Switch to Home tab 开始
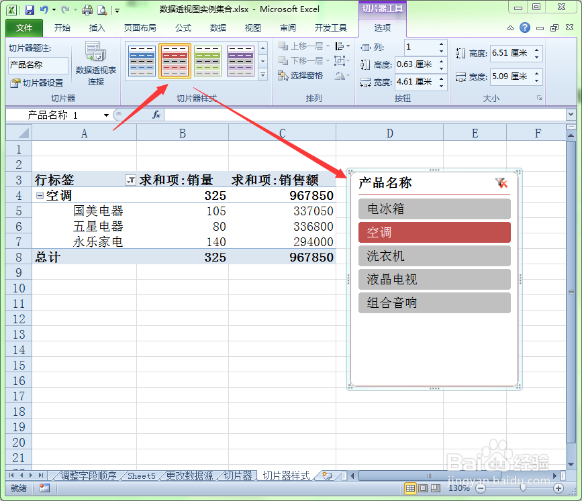 tap(62, 28)
